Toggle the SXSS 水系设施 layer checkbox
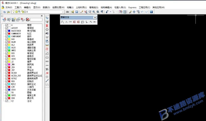 coord(6,90)
